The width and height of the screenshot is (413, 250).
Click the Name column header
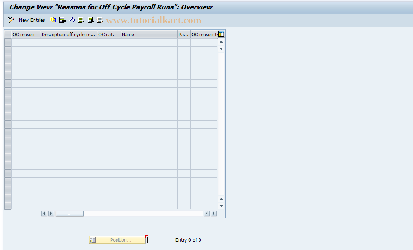point(149,34)
